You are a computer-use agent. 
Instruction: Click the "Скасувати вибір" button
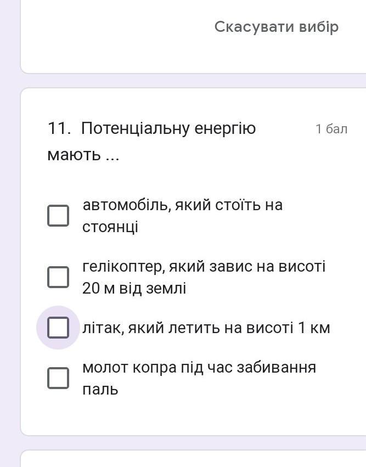click(276, 27)
